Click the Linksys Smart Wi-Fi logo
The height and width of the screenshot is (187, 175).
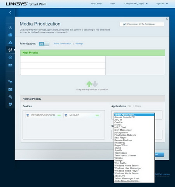pyautogui.click(x=26, y=4)
